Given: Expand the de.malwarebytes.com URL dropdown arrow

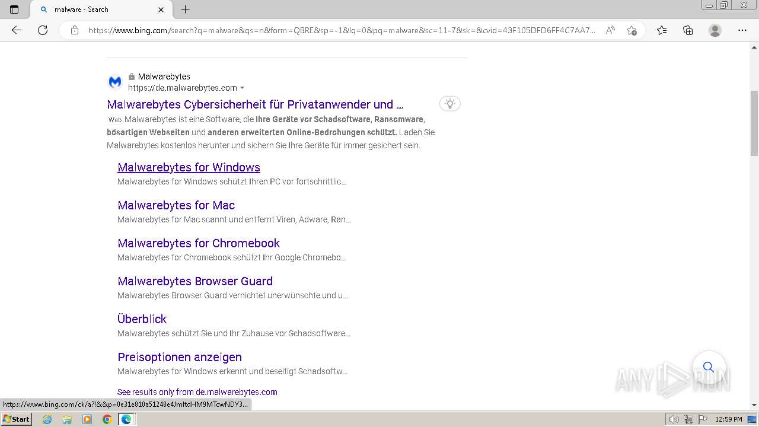Looking at the screenshot, I should (x=242, y=88).
